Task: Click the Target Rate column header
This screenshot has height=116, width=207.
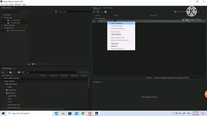Action: click(x=74, y=75)
